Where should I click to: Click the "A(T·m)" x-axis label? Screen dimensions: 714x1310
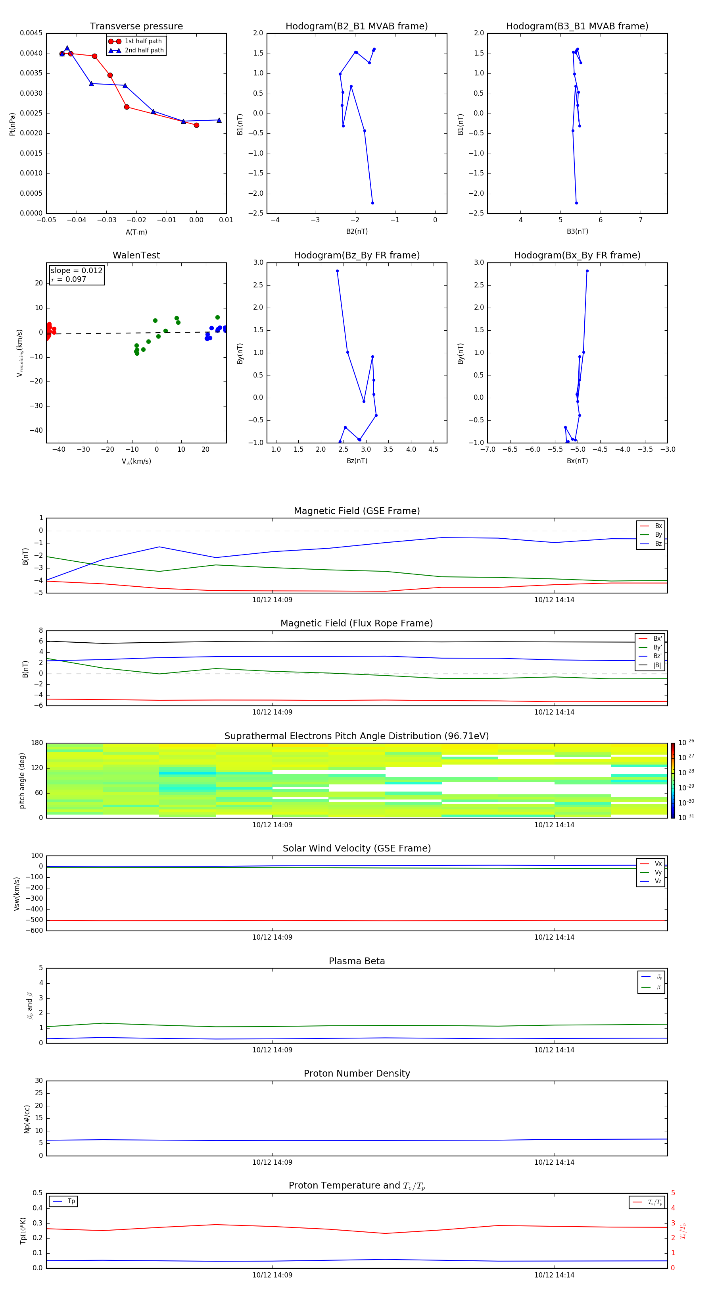click(x=136, y=232)
